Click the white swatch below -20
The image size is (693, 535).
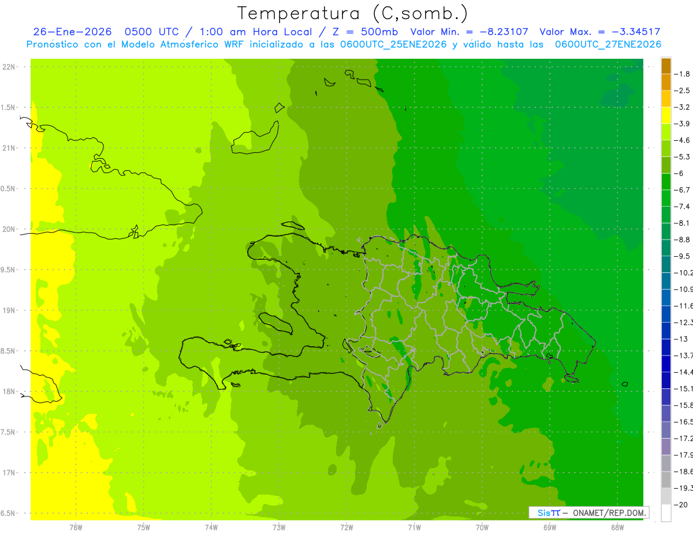click(x=666, y=513)
